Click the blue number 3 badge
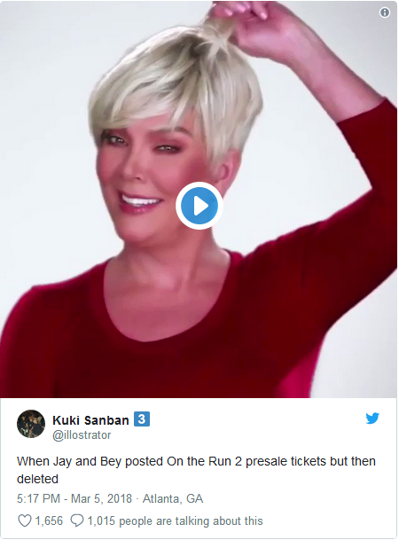 point(142,419)
